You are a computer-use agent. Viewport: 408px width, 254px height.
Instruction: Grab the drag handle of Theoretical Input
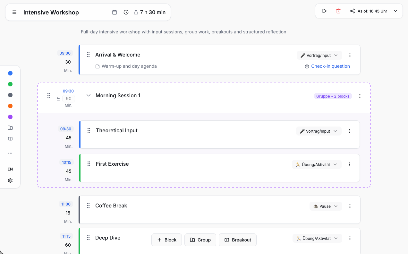(89, 131)
